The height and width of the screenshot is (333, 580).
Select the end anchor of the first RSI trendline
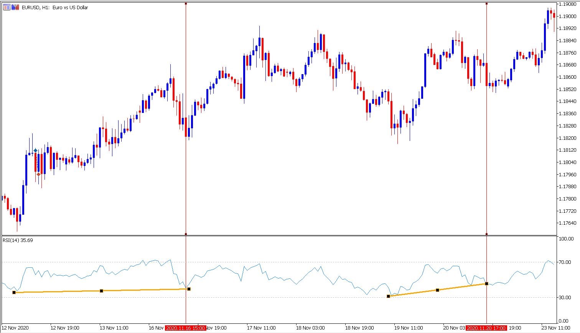coord(189,289)
